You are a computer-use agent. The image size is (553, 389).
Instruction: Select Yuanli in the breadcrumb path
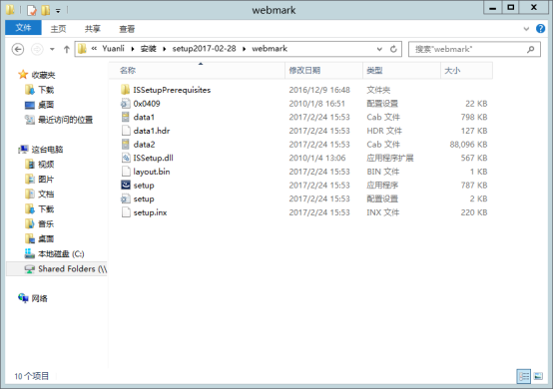tap(113, 49)
